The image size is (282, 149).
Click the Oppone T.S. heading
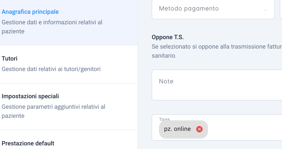tap(168, 37)
